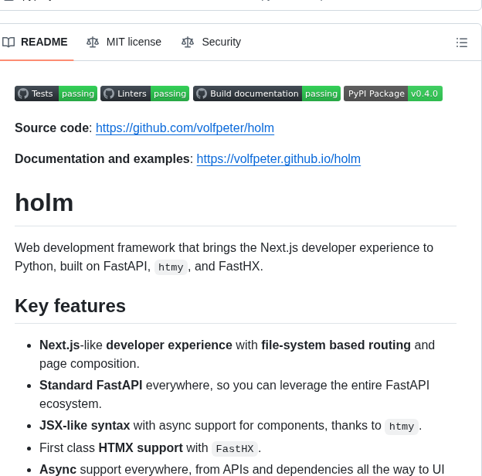482x476 pixels.
Task: Click the "Key features" heading
Action: 70,306
